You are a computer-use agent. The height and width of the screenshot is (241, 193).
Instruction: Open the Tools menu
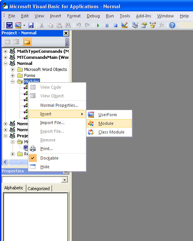125,16
